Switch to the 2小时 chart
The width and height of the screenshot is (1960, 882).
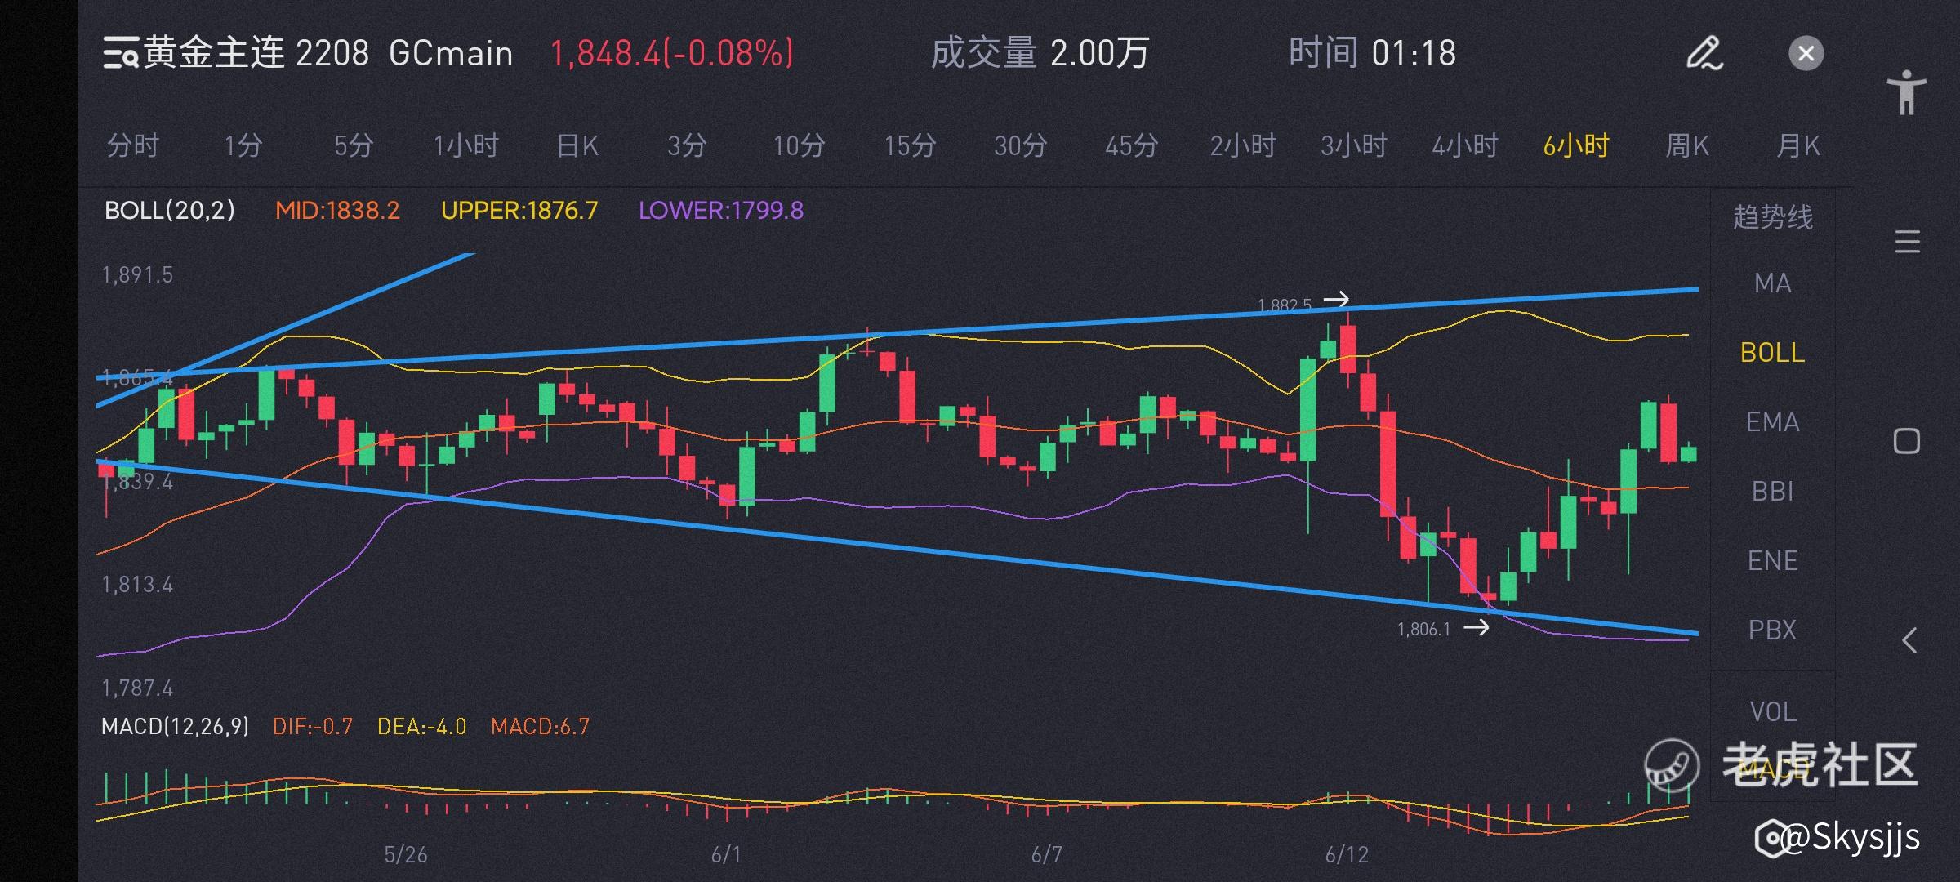point(1243,146)
